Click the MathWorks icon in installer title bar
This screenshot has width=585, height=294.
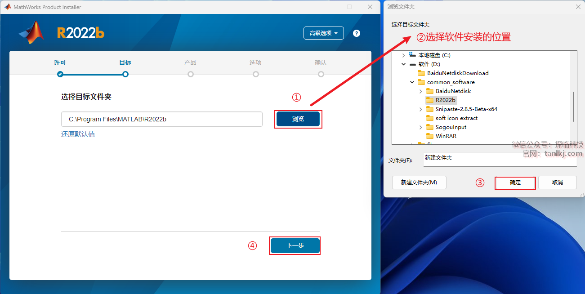8,7
